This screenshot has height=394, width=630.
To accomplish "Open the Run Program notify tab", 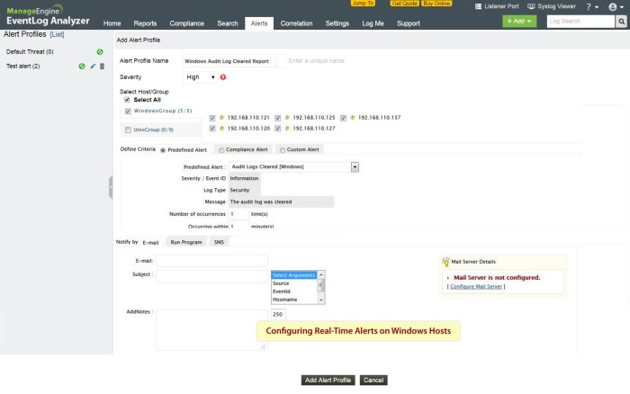I will [x=186, y=242].
